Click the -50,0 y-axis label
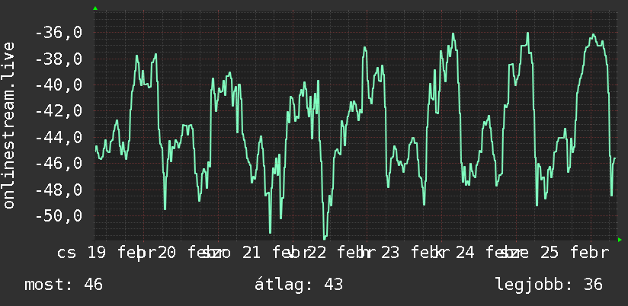 pos(59,216)
